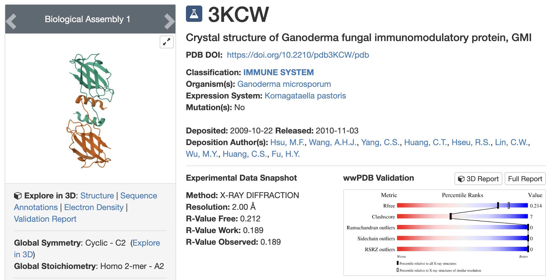Open the Full Report button
The height and width of the screenshot is (280, 552).
pos(525,179)
